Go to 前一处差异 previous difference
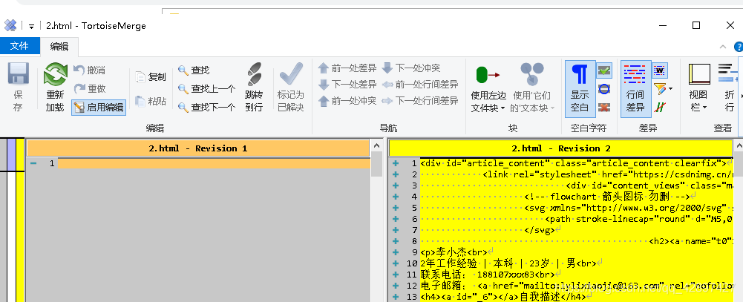 pos(347,68)
